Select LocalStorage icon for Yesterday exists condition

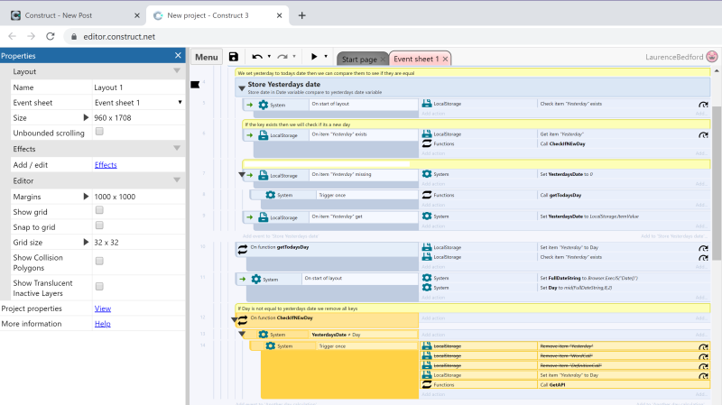coord(263,135)
